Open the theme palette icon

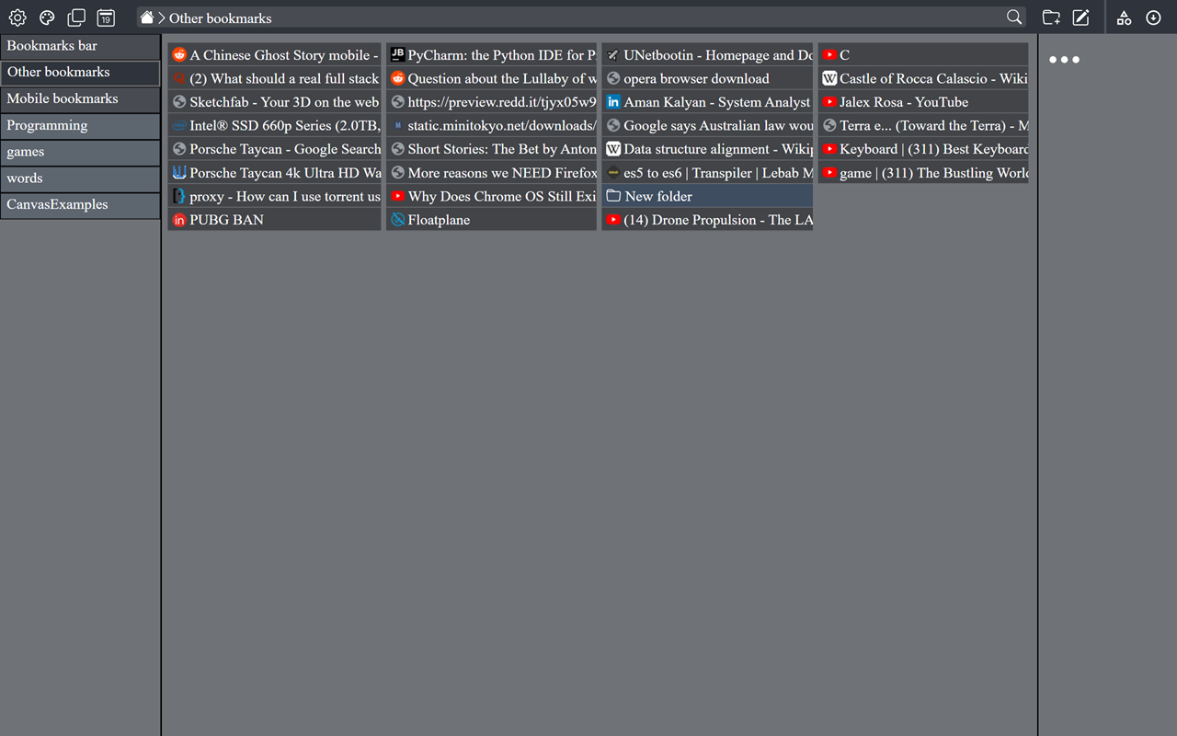47,17
